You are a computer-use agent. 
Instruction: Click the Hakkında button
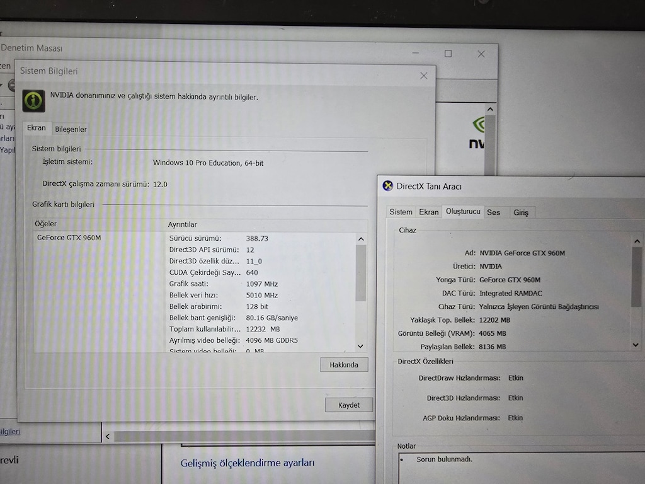(344, 365)
